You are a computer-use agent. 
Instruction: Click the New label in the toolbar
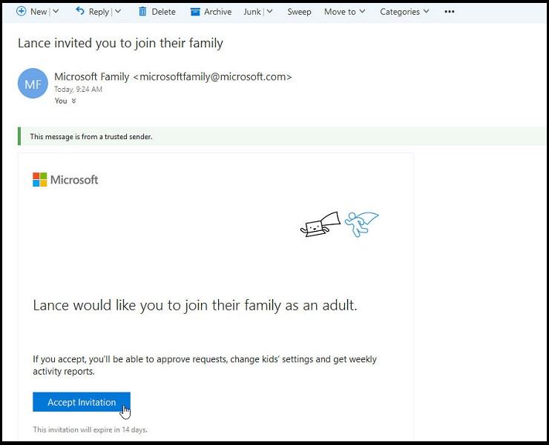coord(39,12)
